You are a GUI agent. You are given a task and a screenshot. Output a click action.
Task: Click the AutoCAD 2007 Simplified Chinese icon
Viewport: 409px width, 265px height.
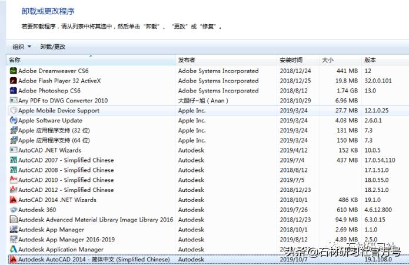pos(14,160)
